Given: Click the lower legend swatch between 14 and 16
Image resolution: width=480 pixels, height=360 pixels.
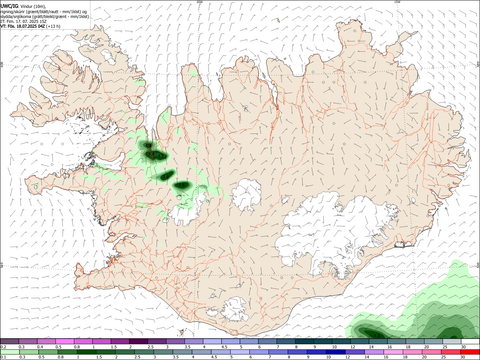Looking at the screenshot, I should (x=374, y=352).
